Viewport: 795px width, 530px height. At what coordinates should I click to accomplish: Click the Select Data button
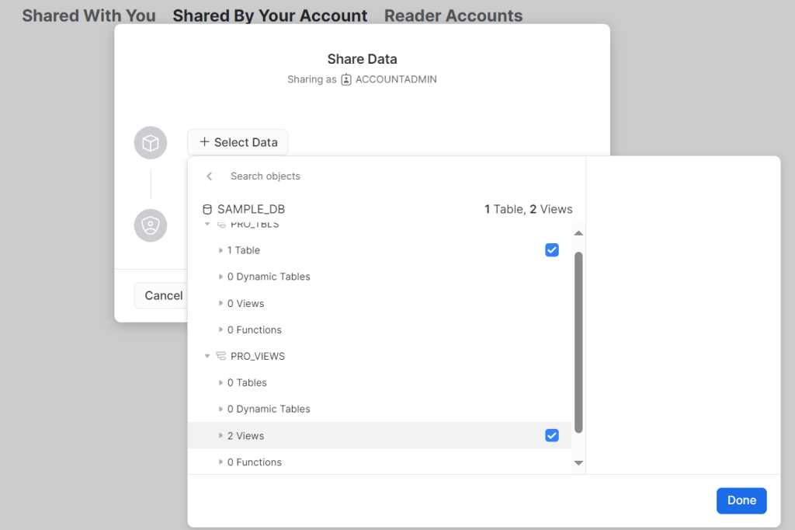238,142
